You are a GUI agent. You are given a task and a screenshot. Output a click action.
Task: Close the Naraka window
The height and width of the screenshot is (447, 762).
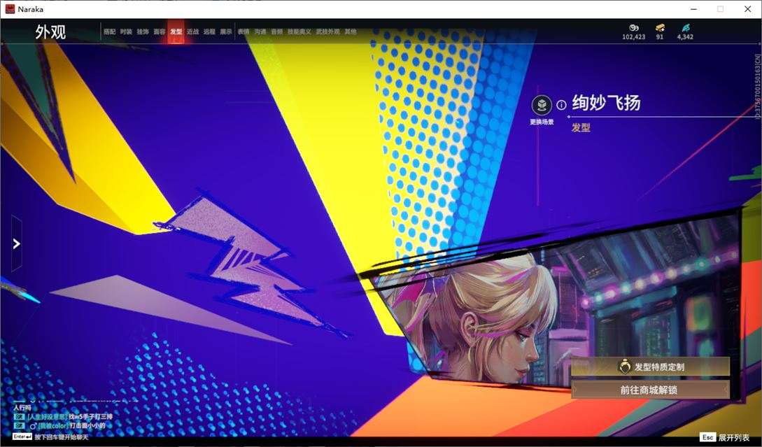point(747,9)
